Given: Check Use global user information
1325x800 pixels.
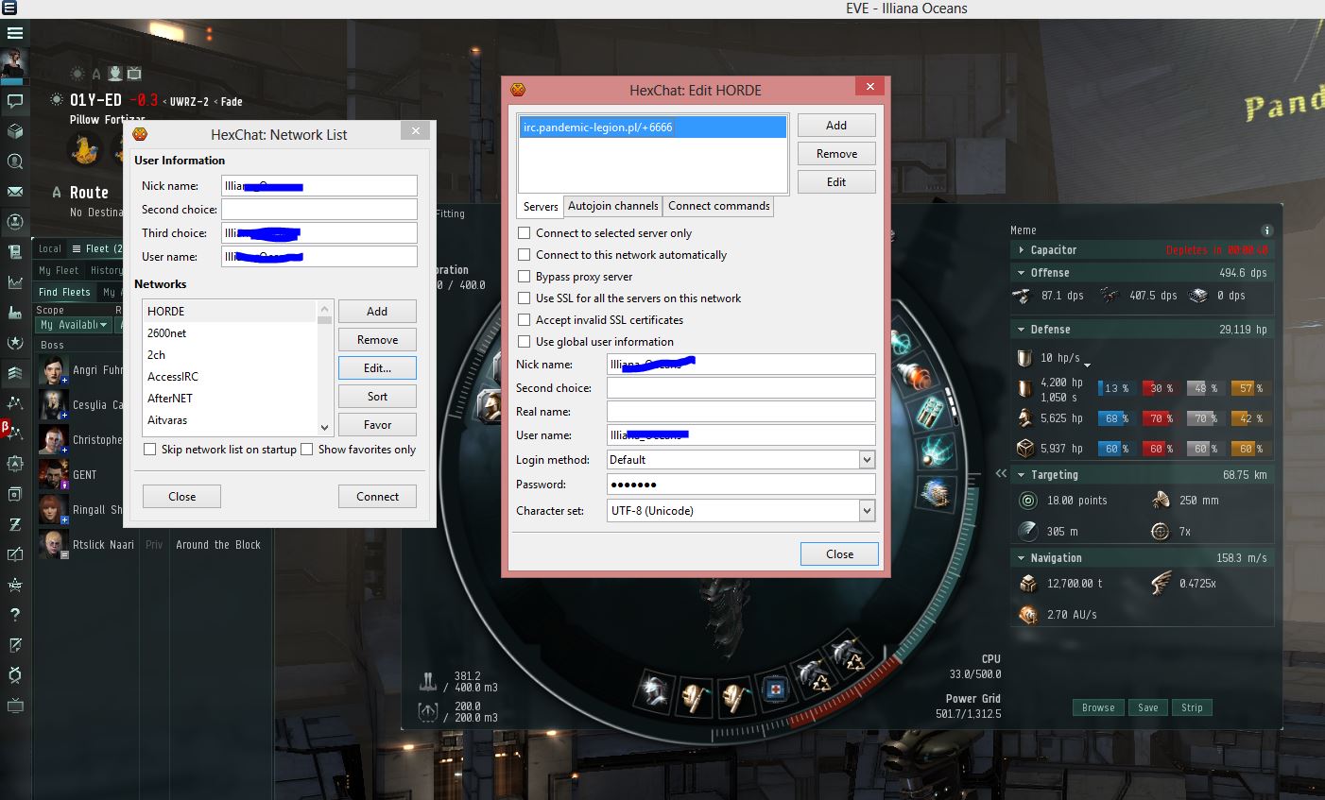Looking at the screenshot, I should point(524,342).
